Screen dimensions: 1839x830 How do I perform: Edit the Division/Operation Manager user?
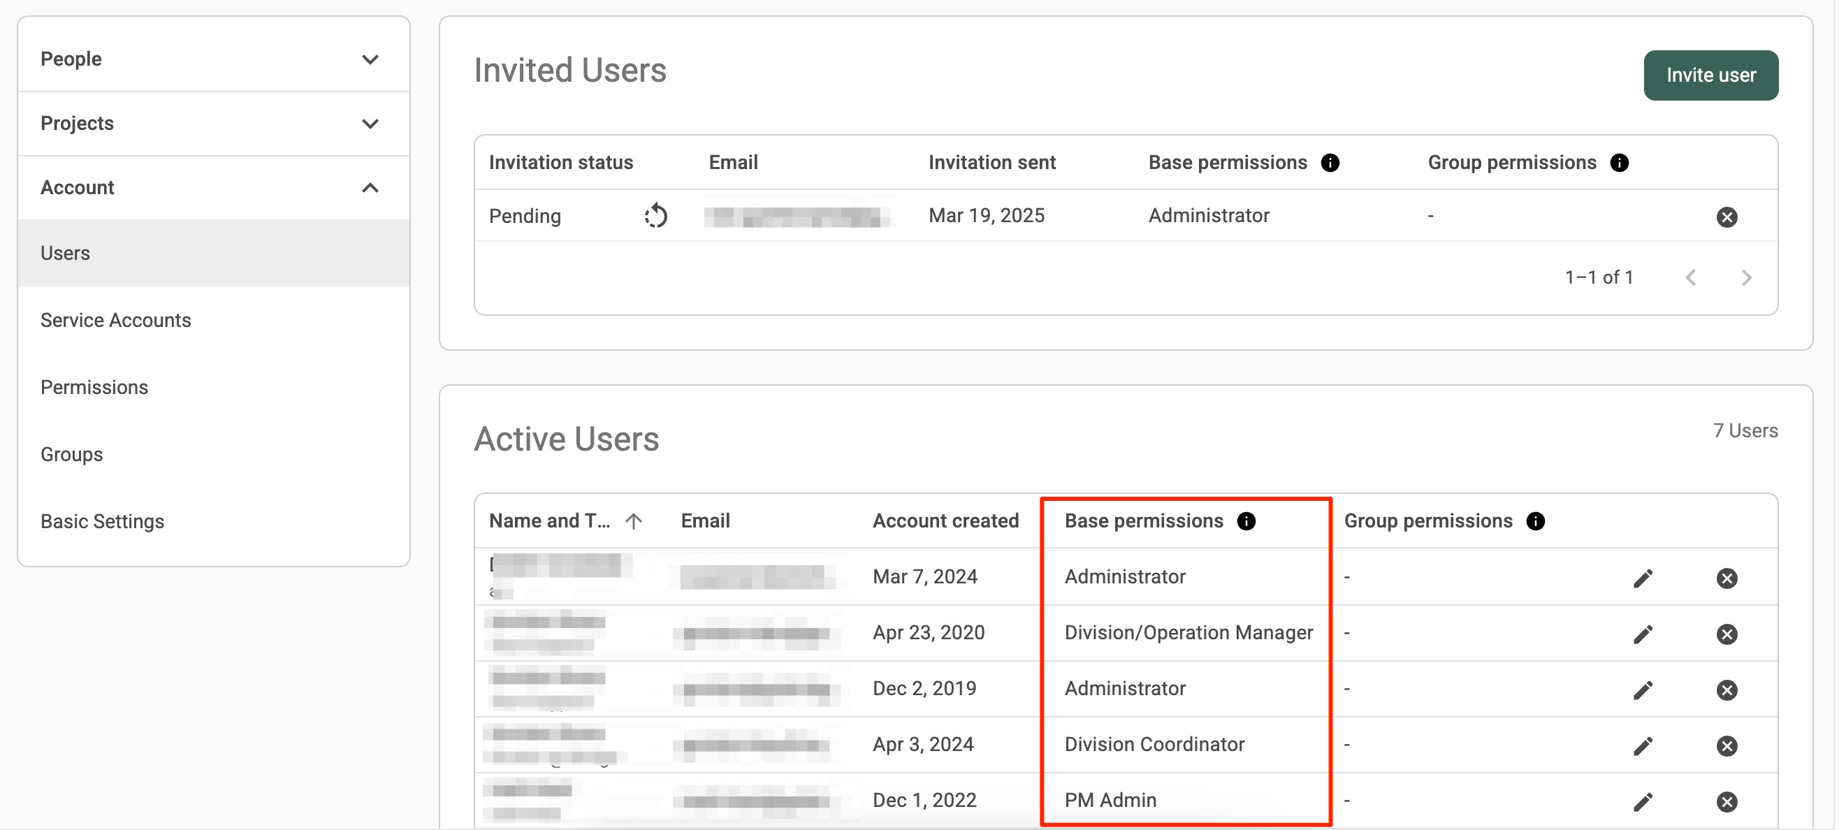pos(1643,634)
